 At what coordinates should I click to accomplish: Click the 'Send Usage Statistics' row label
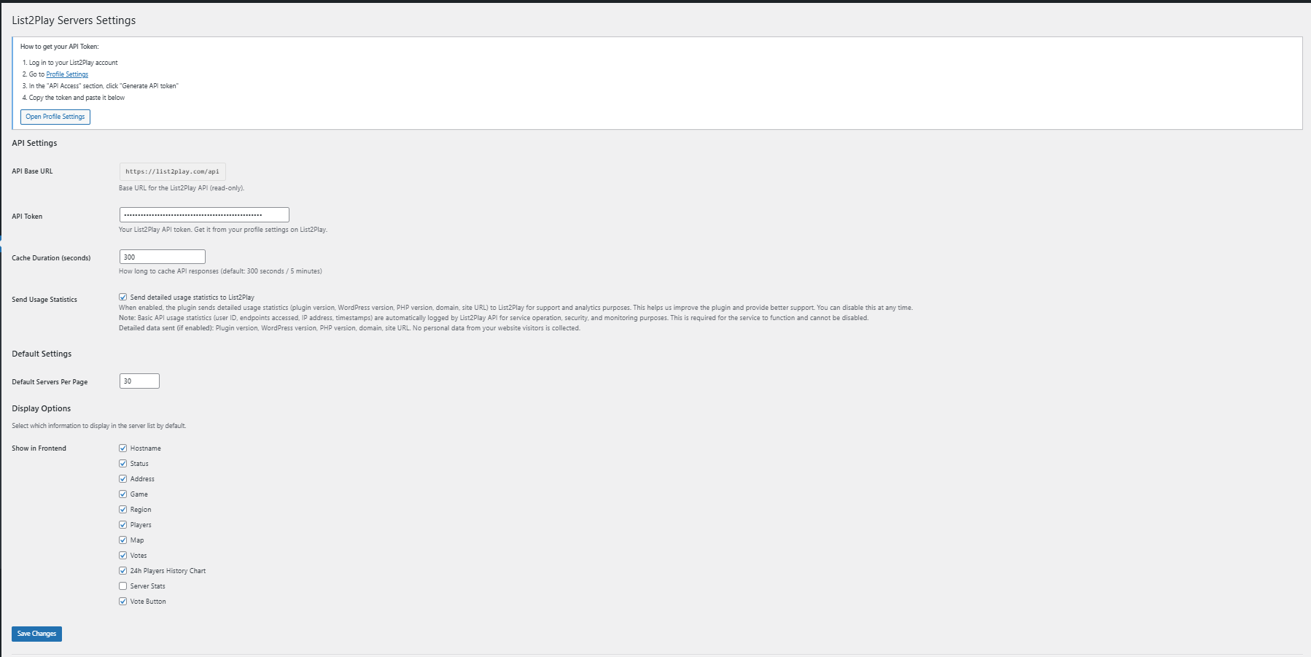point(44,300)
